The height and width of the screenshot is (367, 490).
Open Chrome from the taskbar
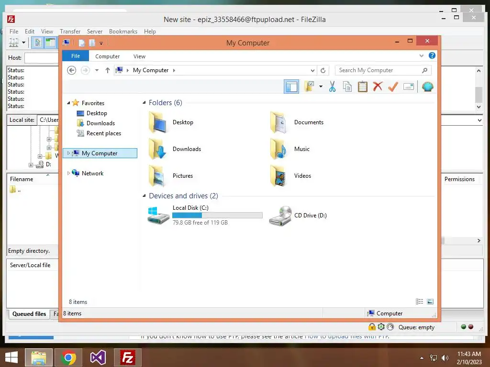(x=68, y=357)
